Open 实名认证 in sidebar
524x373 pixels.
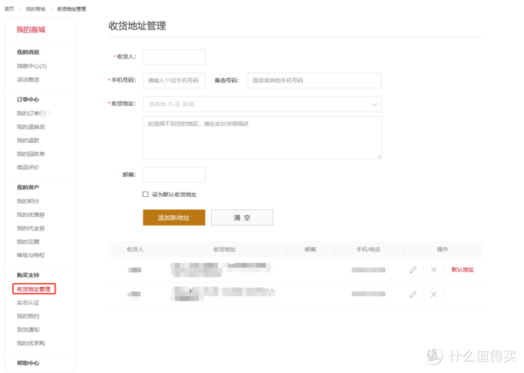point(28,302)
